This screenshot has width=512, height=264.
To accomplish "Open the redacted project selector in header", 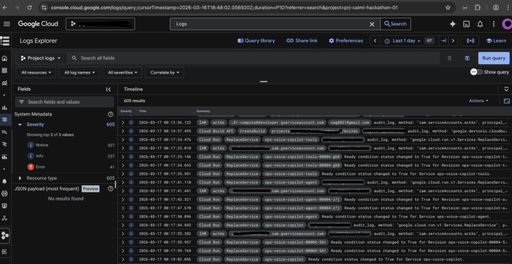I will (x=100, y=24).
